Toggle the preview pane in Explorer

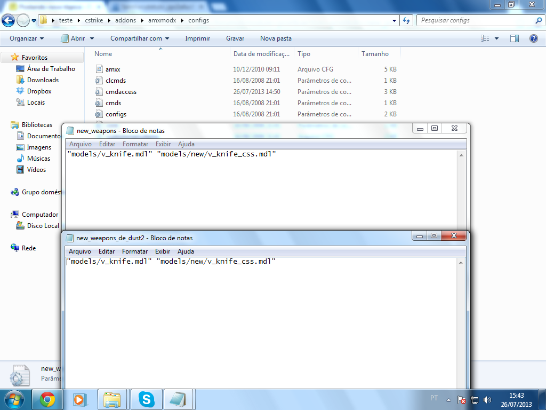(515, 38)
